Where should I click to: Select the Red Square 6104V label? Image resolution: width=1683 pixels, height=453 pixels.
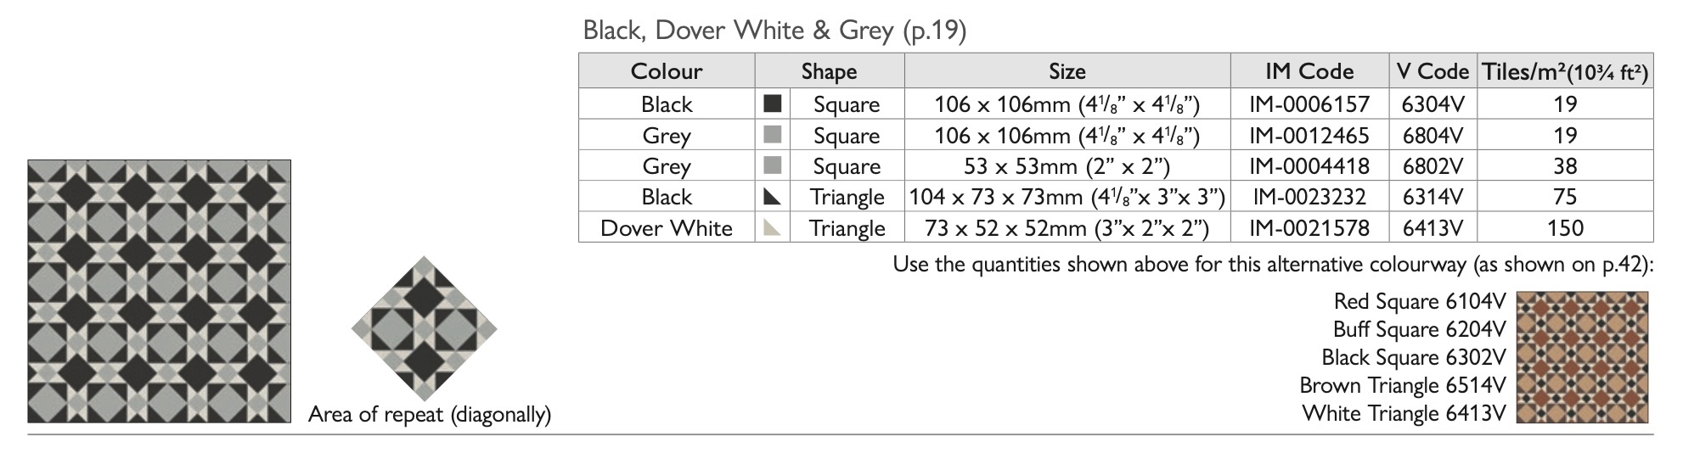pyautogui.click(x=1419, y=301)
